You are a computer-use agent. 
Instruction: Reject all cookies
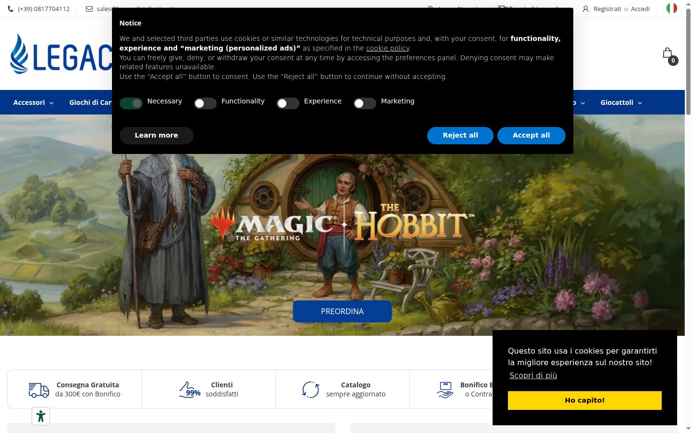pyautogui.click(x=460, y=136)
